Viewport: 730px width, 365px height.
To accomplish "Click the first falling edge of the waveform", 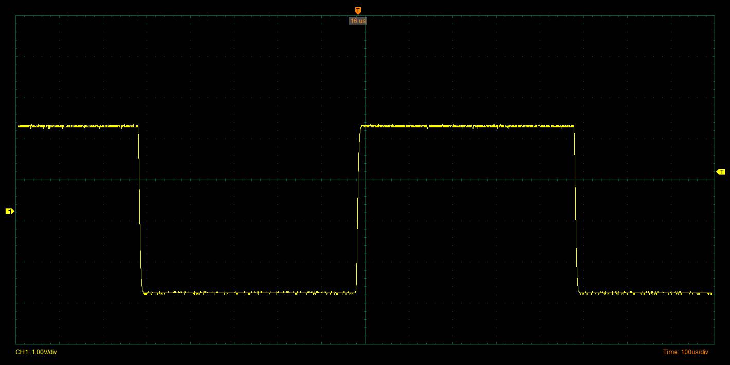I will pyautogui.click(x=140, y=210).
